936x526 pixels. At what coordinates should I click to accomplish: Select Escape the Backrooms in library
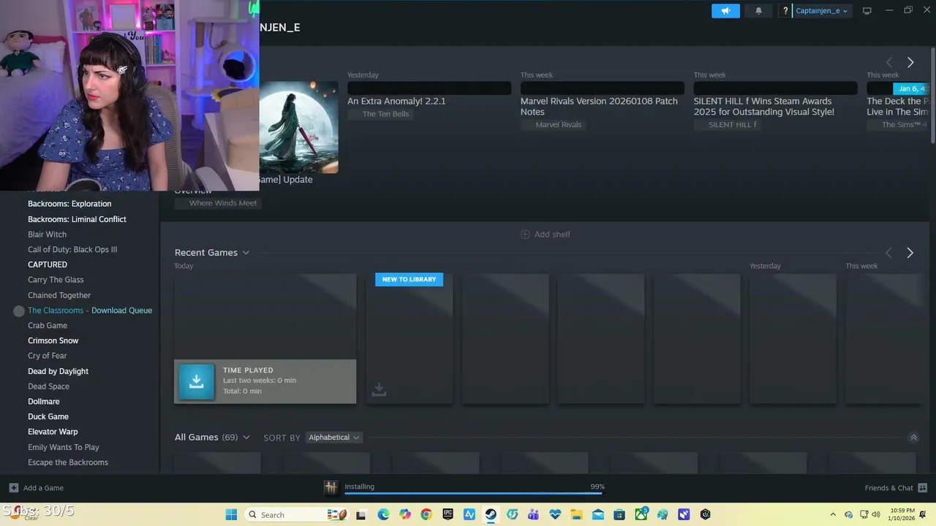(x=68, y=462)
